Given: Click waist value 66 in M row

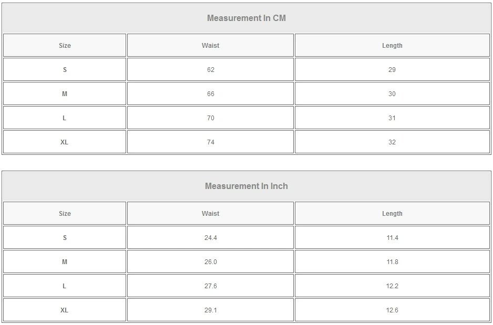Looking at the screenshot, I should click(x=210, y=94).
